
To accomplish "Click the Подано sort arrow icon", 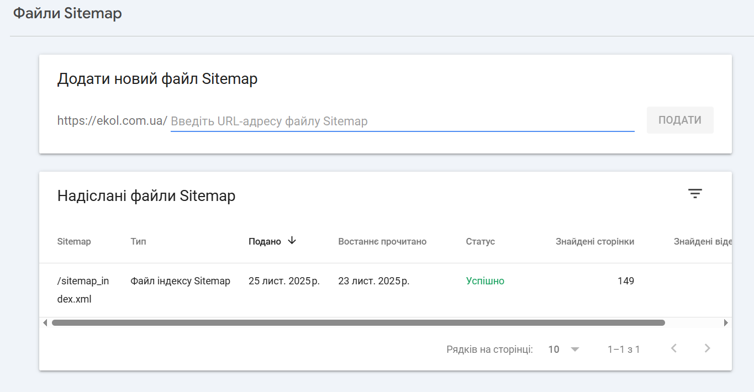I will (x=292, y=241).
